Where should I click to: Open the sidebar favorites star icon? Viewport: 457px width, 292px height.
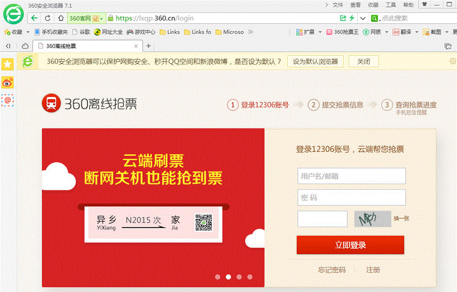pyautogui.click(x=7, y=64)
